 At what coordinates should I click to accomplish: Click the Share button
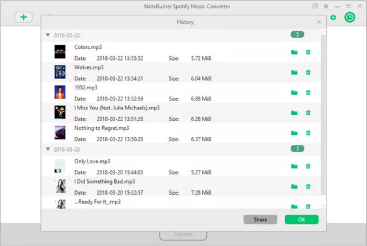coord(260,220)
